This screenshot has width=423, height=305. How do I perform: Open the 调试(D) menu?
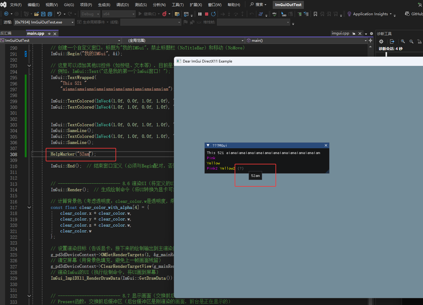(x=122, y=5)
